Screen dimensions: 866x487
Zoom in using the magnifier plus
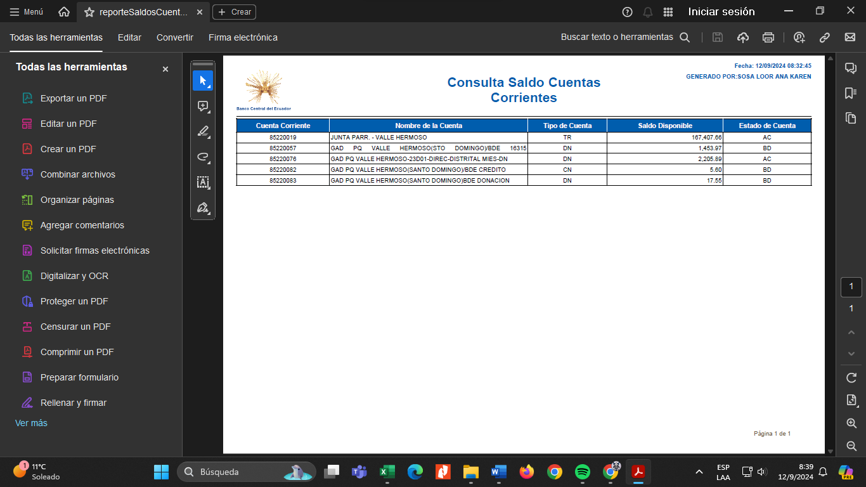851,424
